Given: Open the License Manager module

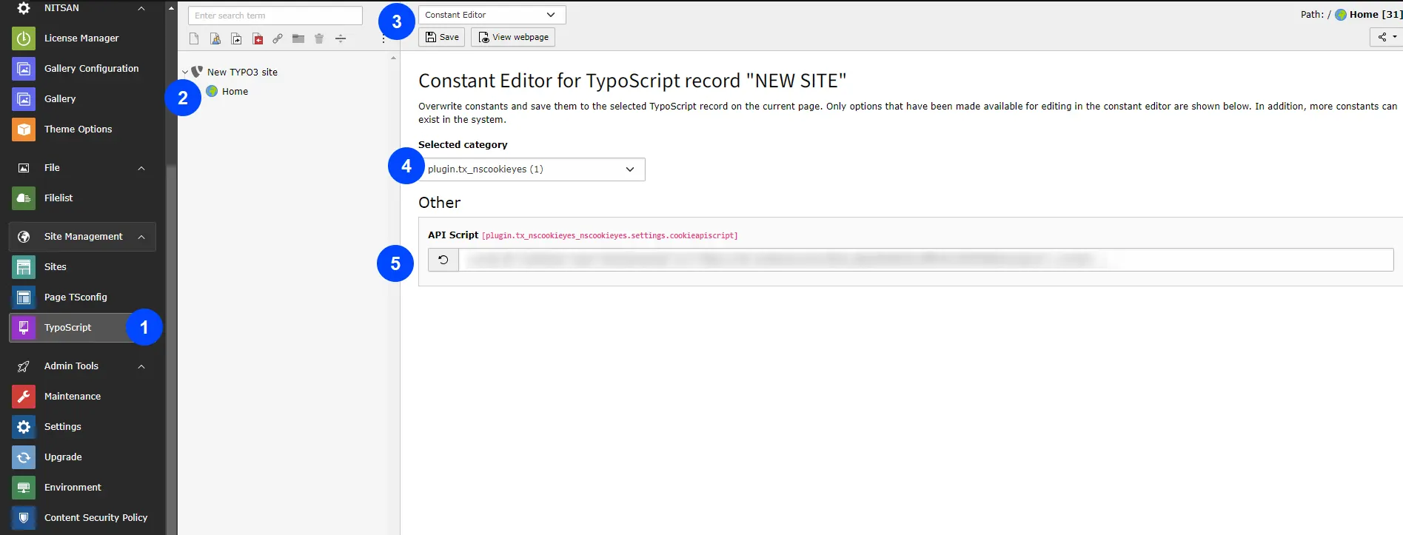Looking at the screenshot, I should click(82, 38).
